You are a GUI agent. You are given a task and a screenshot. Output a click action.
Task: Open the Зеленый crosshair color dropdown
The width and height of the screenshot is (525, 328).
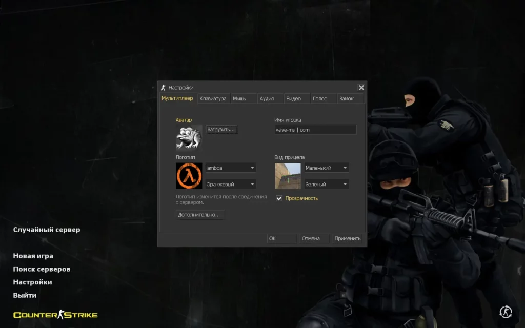[345, 184]
